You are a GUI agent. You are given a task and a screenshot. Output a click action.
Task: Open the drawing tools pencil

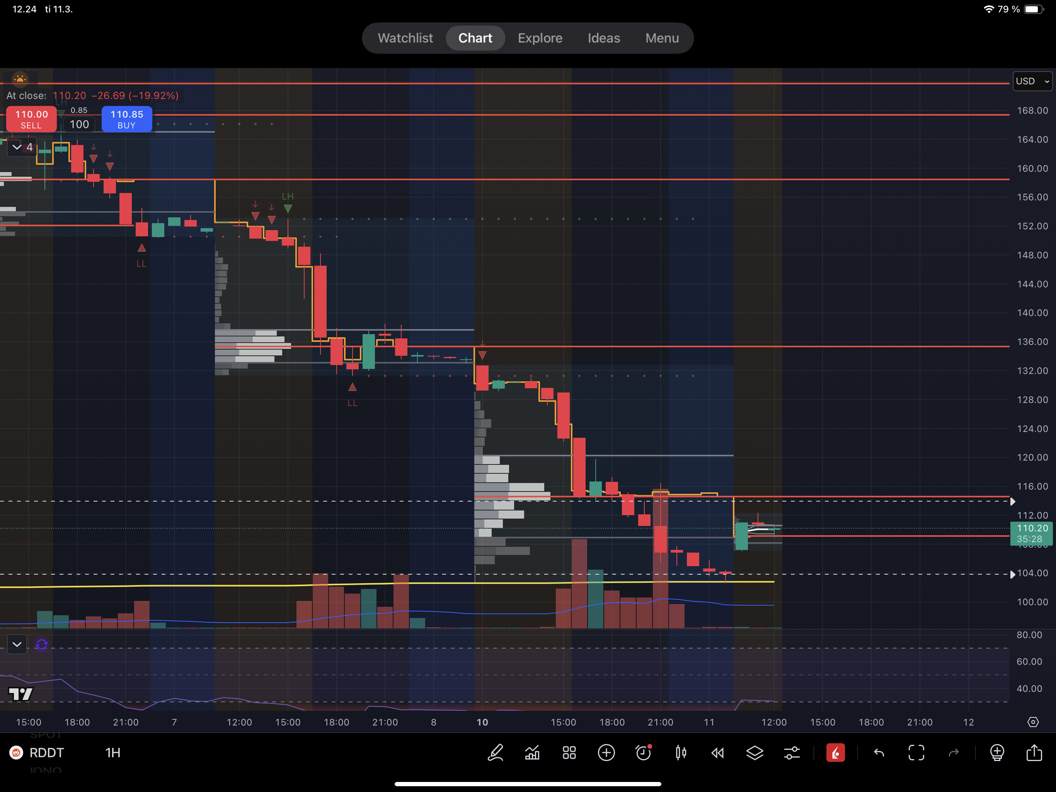click(x=495, y=753)
